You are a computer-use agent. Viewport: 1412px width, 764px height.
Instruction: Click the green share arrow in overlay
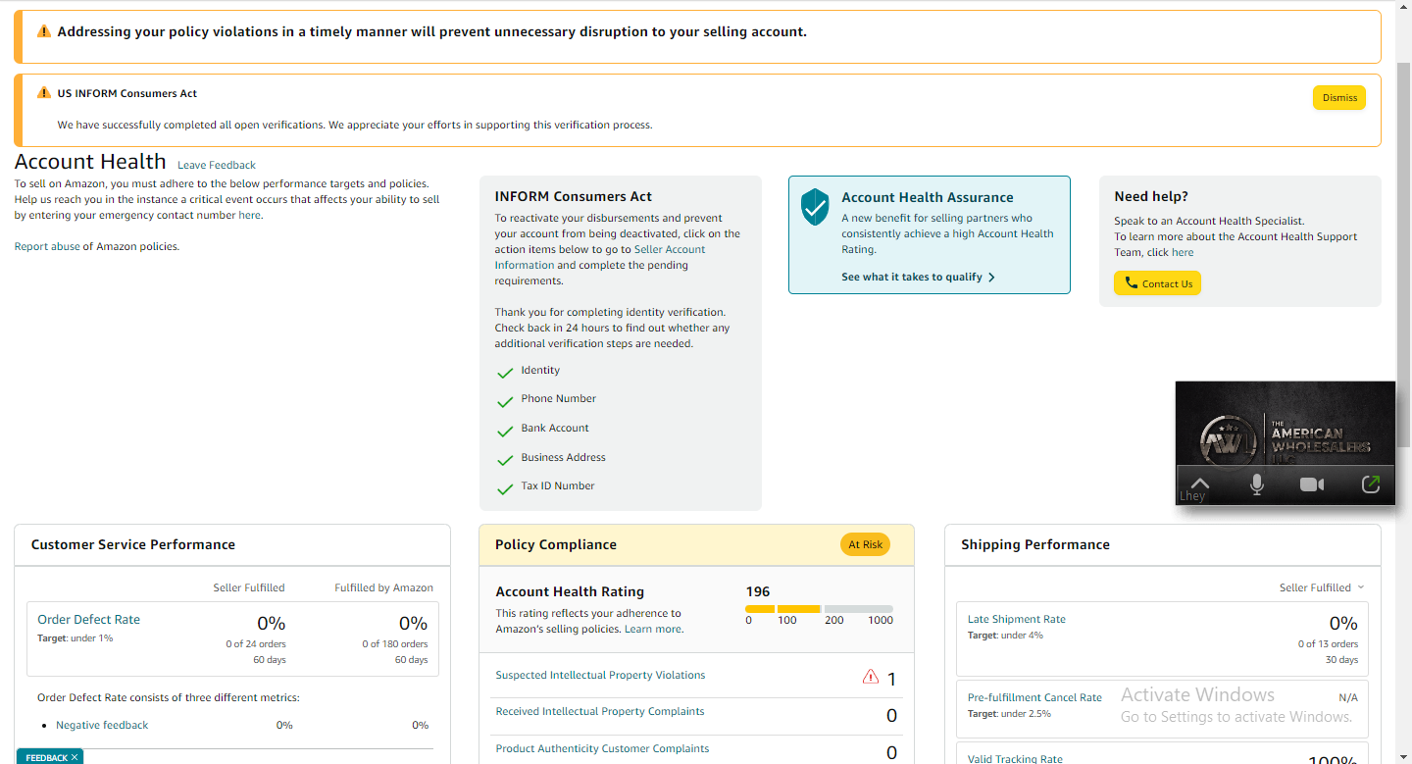click(x=1371, y=484)
